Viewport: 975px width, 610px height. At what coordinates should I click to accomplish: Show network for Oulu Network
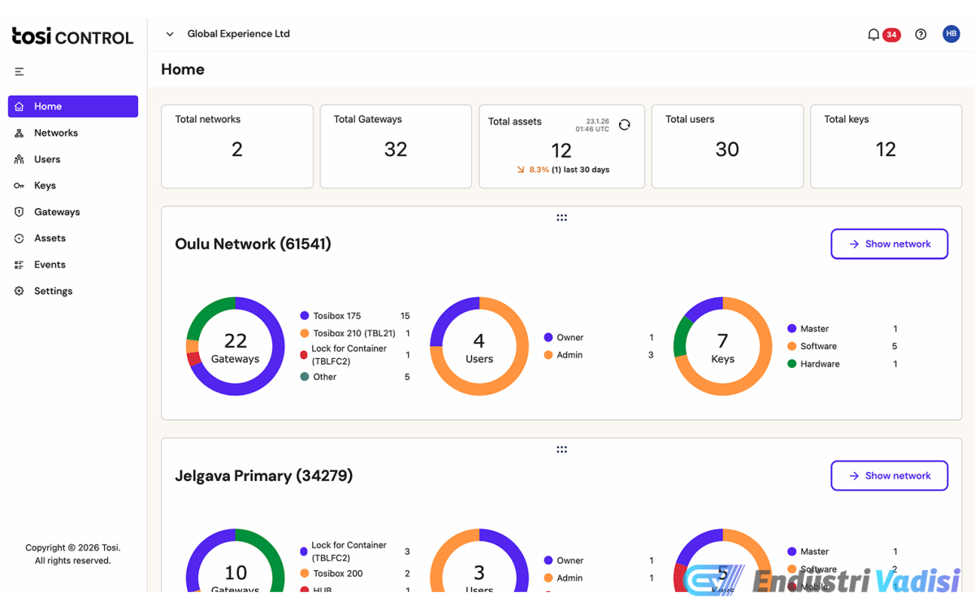pos(889,244)
